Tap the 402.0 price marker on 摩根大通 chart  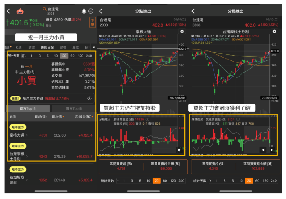[x=182, y=49]
